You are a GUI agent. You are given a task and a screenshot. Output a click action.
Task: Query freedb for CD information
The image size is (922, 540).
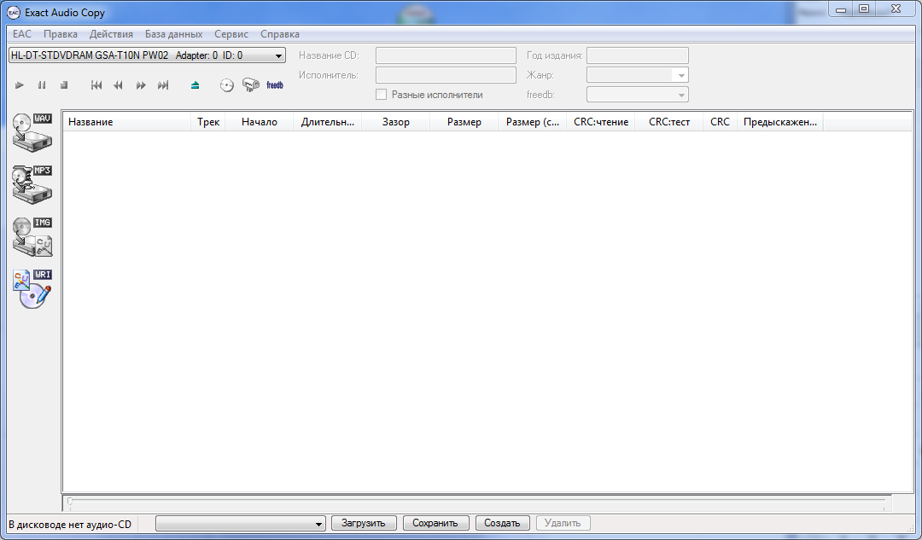pos(275,85)
